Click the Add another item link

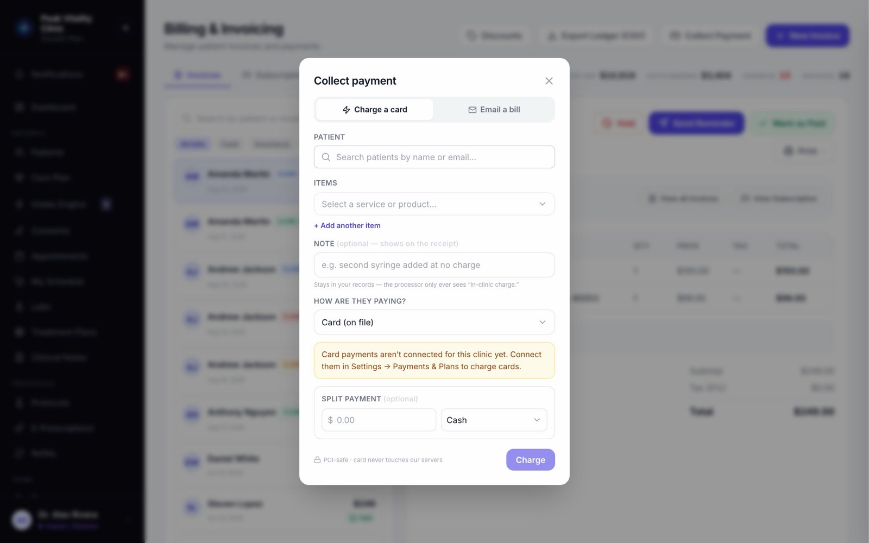(x=347, y=225)
